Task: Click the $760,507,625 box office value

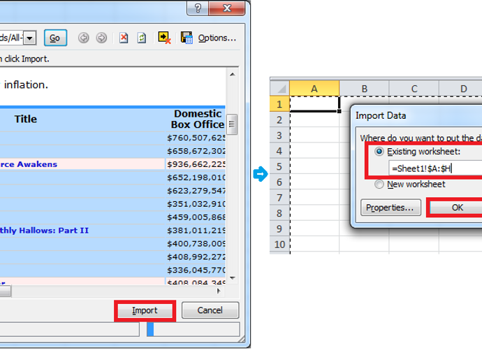Action: coord(196,138)
